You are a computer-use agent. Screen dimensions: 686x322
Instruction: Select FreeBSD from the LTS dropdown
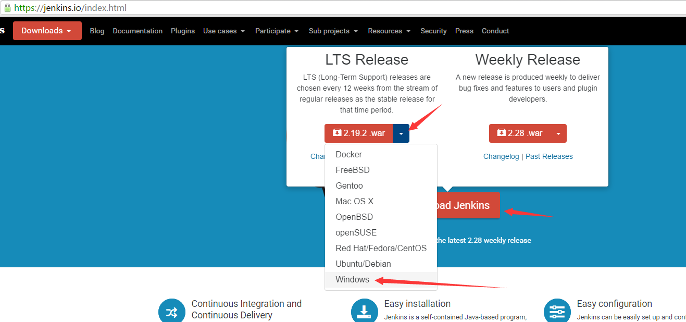coord(381,170)
